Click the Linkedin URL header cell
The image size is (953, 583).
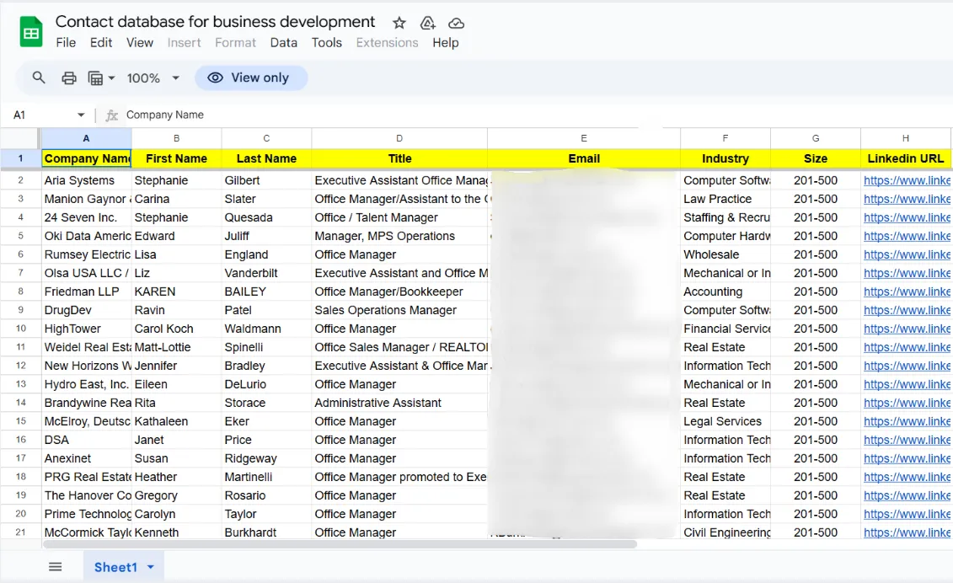tap(906, 158)
